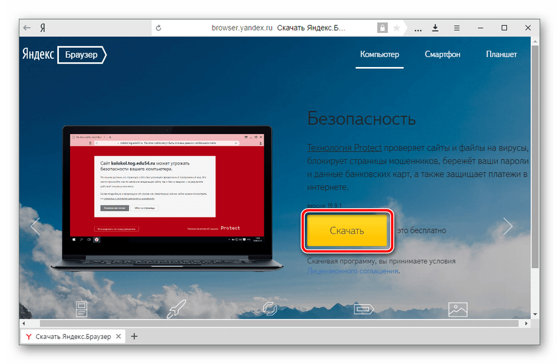Click the lock security icon in the address bar

382,28
